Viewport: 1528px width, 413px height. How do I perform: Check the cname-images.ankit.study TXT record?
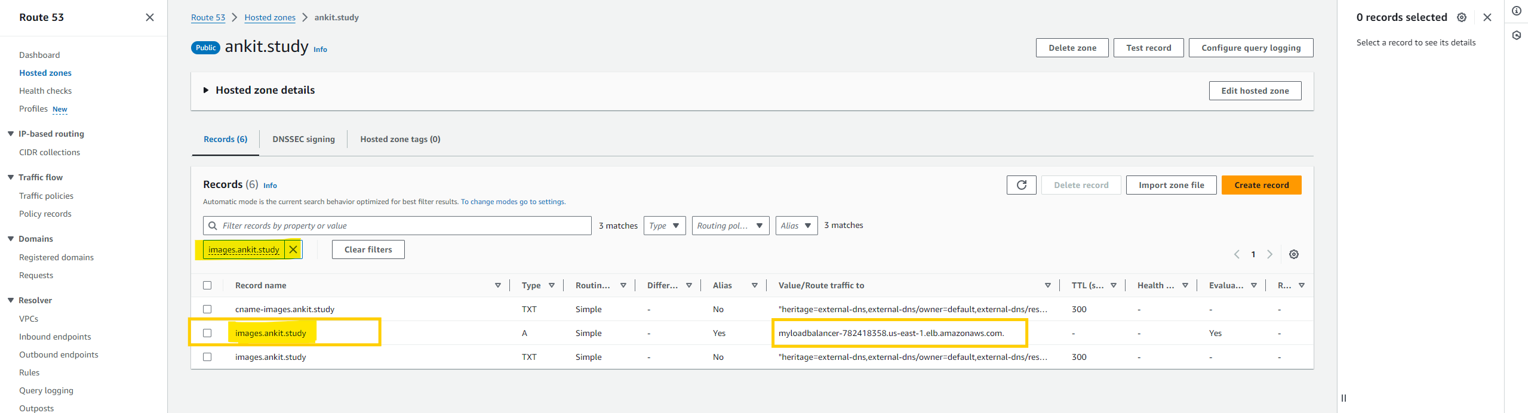(x=207, y=309)
